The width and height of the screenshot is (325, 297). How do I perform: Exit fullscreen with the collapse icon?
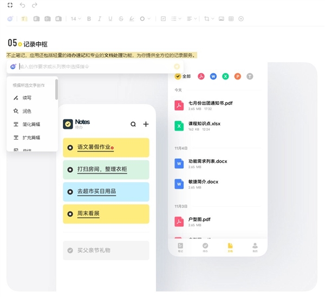tap(10, 5)
